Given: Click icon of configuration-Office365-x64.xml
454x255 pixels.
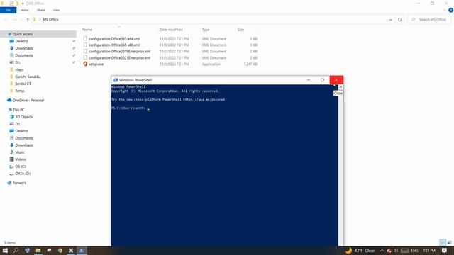Looking at the screenshot, I should (x=85, y=38).
